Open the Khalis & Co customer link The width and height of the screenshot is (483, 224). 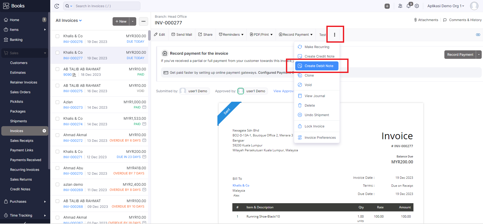[241, 185]
